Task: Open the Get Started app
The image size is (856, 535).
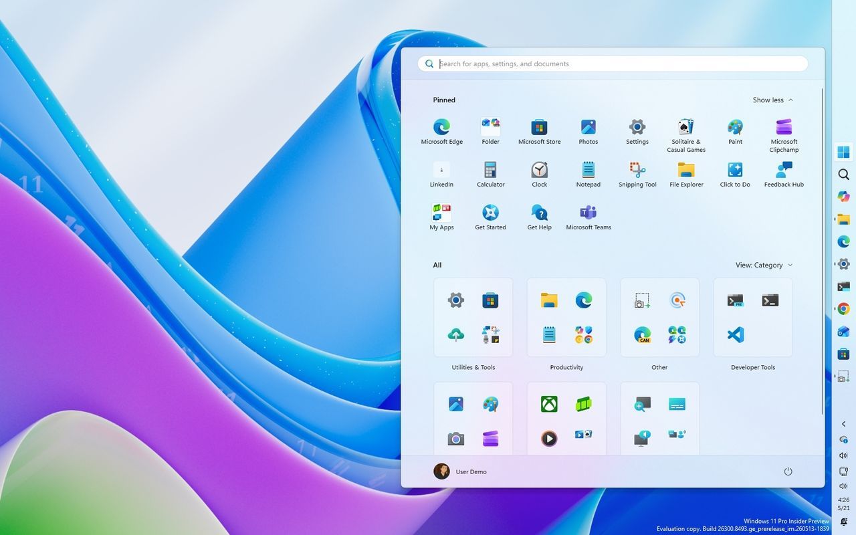Action: point(490,217)
